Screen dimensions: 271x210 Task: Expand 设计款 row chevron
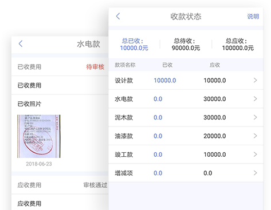tap(256, 80)
